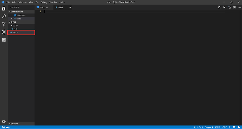Open test.r in R_FILE folder tree
Image resolution: width=242 pixels, height=129 pixels.
pos(21,33)
